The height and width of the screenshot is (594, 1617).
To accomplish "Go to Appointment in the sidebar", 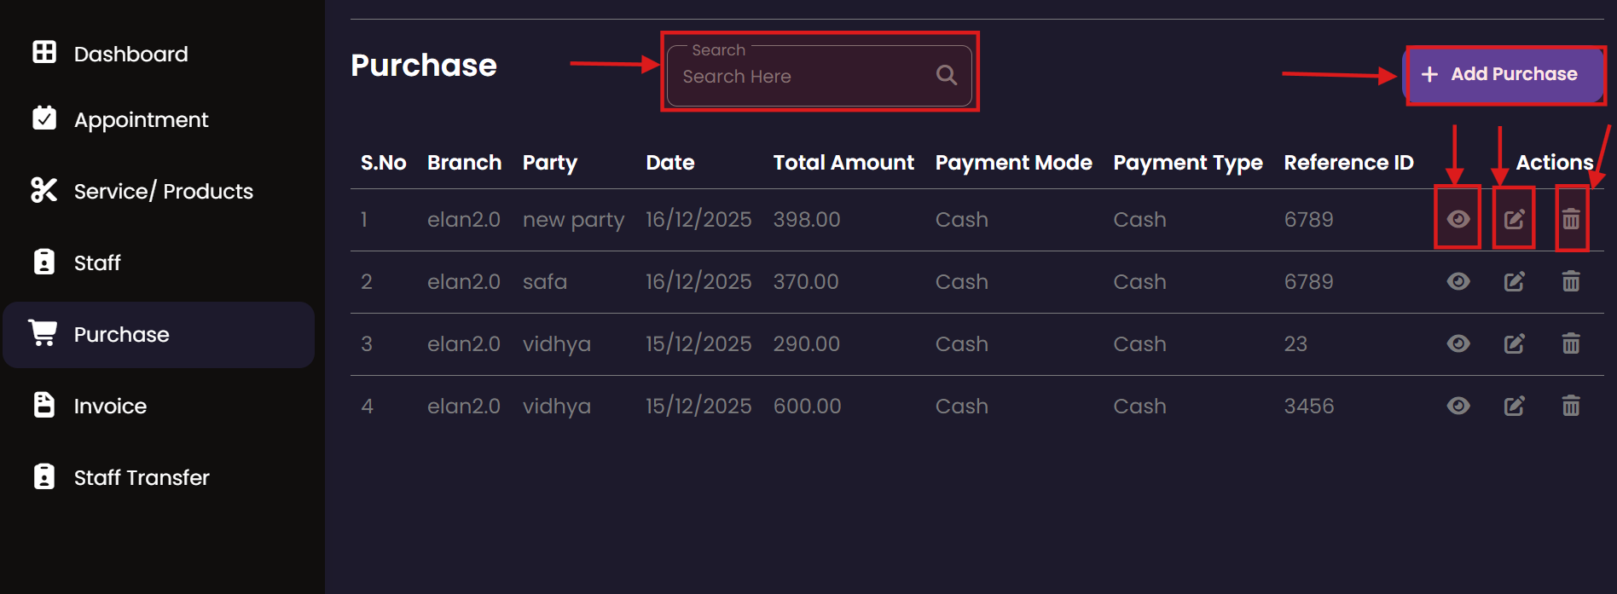I will tap(141, 120).
